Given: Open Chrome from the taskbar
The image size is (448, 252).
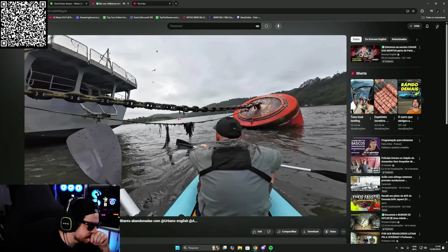Looking at the screenshot, I should point(255,248).
